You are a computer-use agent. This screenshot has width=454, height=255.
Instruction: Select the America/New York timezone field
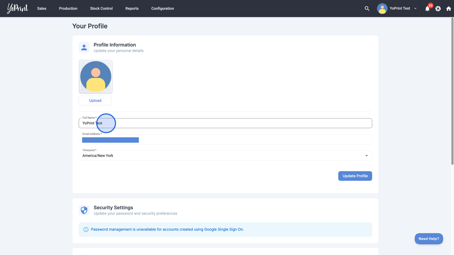pyautogui.click(x=225, y=156)
